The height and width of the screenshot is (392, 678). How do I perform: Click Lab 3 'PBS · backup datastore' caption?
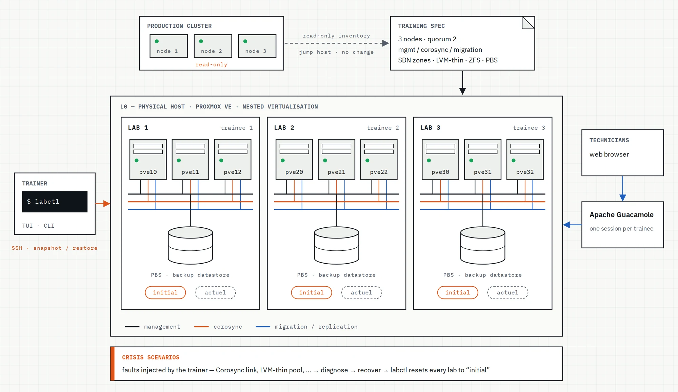(483, 275)
